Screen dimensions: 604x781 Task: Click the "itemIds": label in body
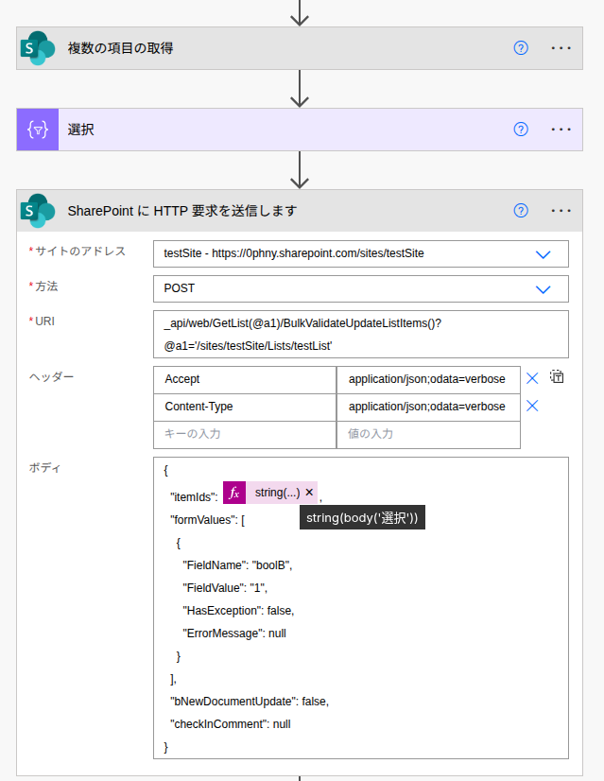(194, 497)
